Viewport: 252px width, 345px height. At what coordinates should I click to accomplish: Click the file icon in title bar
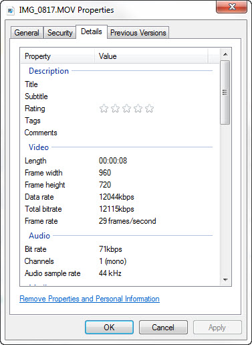tap(11, 10)
